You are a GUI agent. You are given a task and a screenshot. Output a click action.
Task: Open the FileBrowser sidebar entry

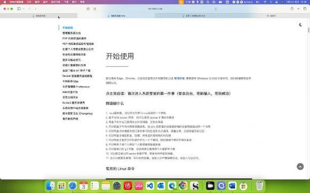pos(76,86)
